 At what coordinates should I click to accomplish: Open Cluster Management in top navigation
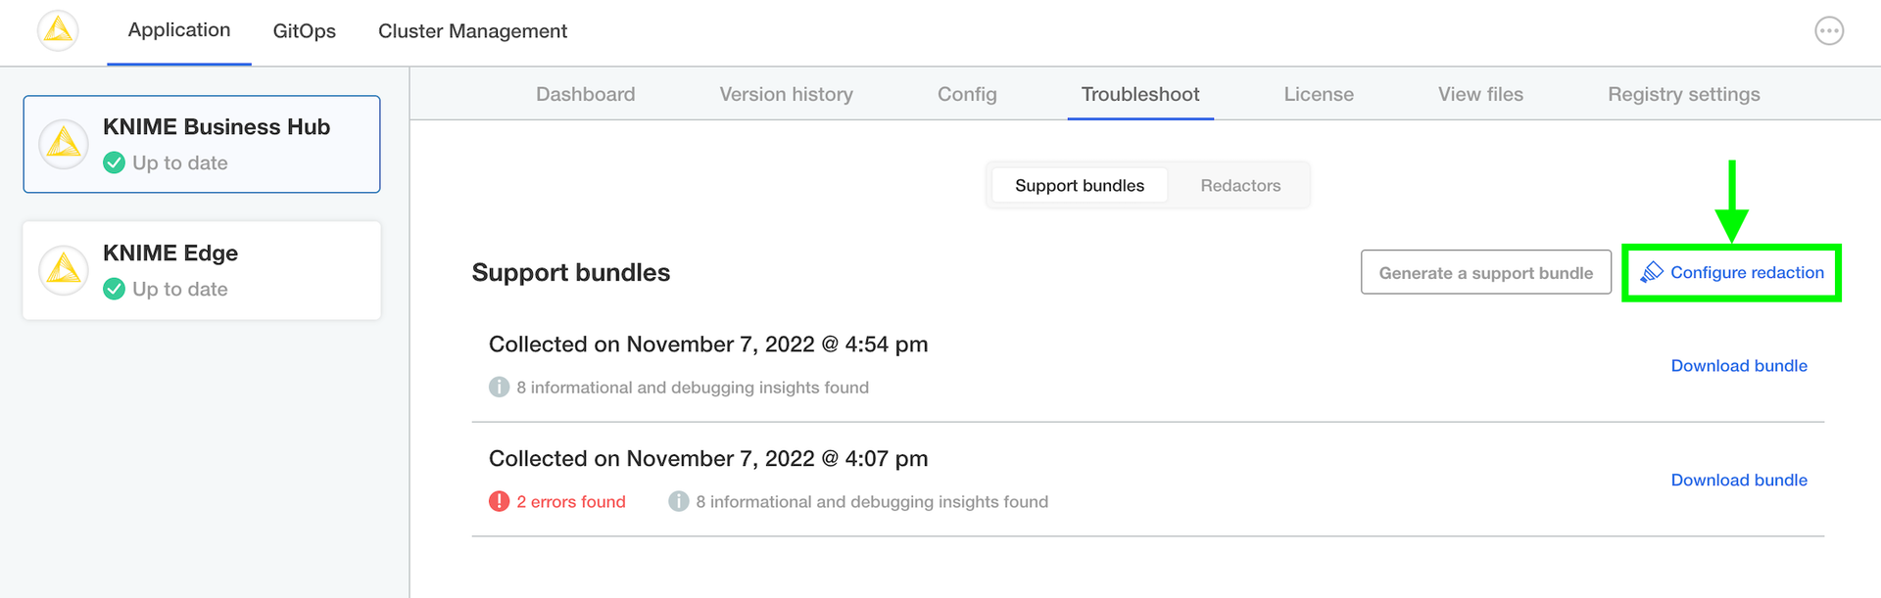tap(472, 31)
